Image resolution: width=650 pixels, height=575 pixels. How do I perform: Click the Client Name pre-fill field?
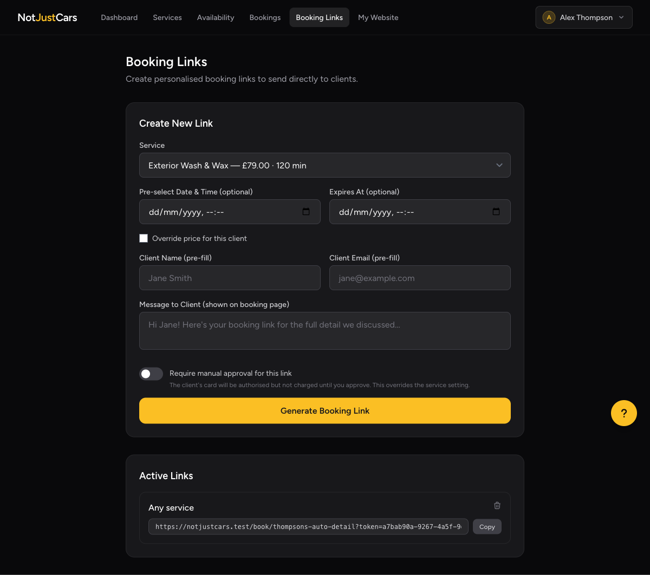pyautogui.click(x=230, y=278)
